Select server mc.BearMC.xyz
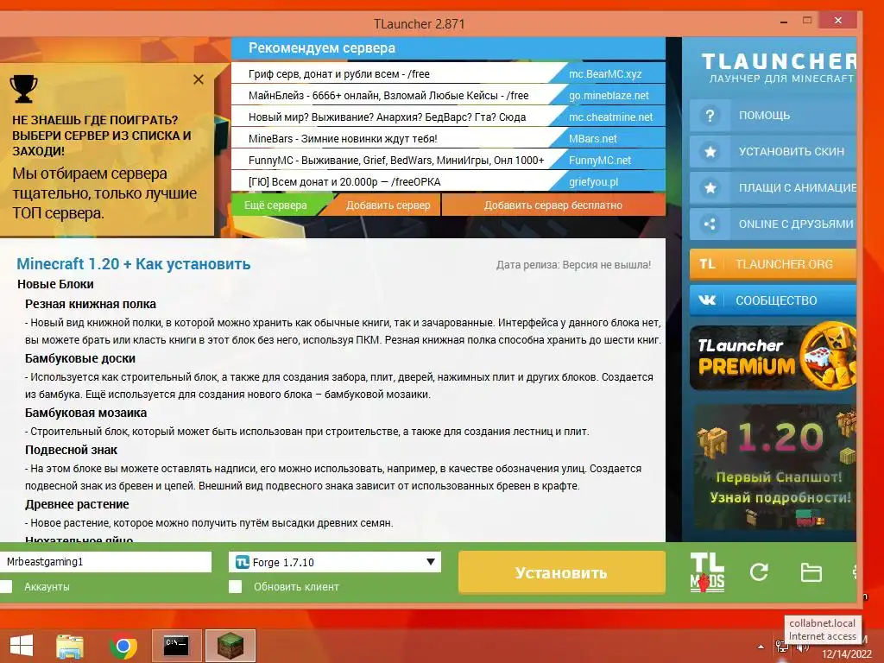This screenshot has width=884, height=663. click(605, 74)
